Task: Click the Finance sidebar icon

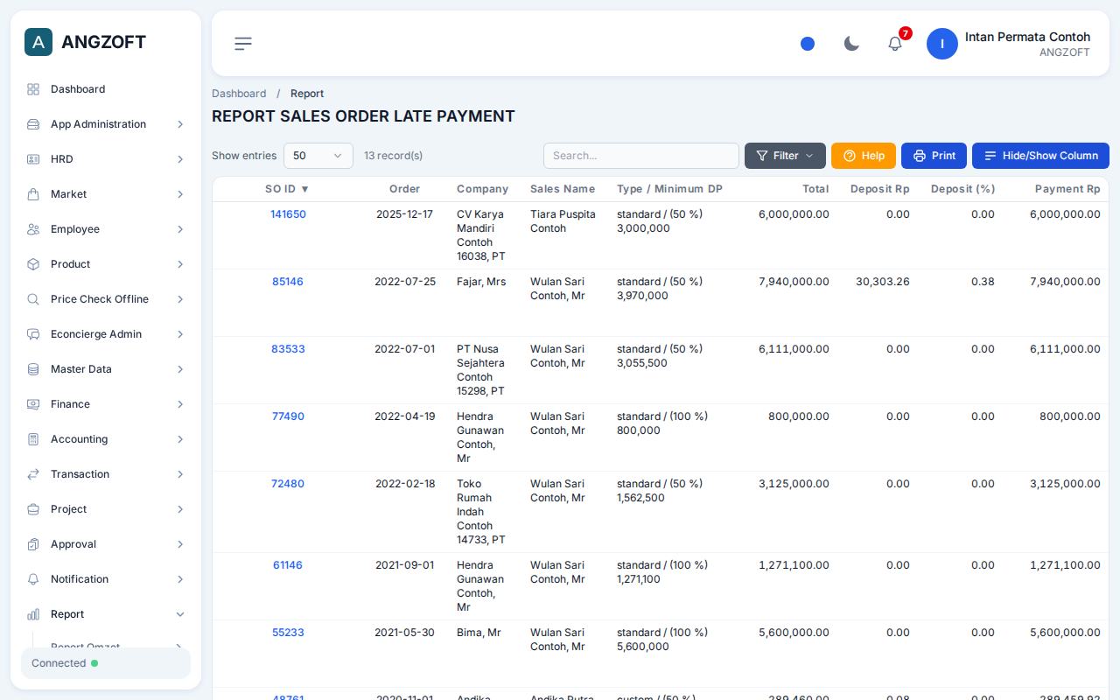Action: (x=33, y=404)
